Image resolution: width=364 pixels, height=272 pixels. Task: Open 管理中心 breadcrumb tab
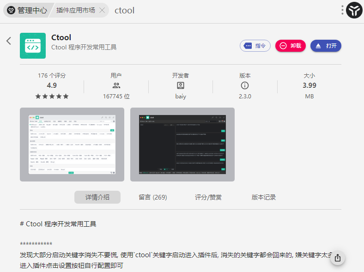click(27, 10)
